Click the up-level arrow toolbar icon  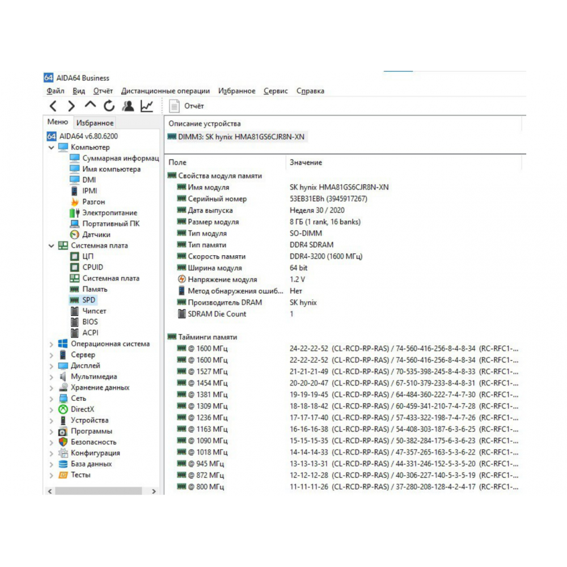coord(90,105)
